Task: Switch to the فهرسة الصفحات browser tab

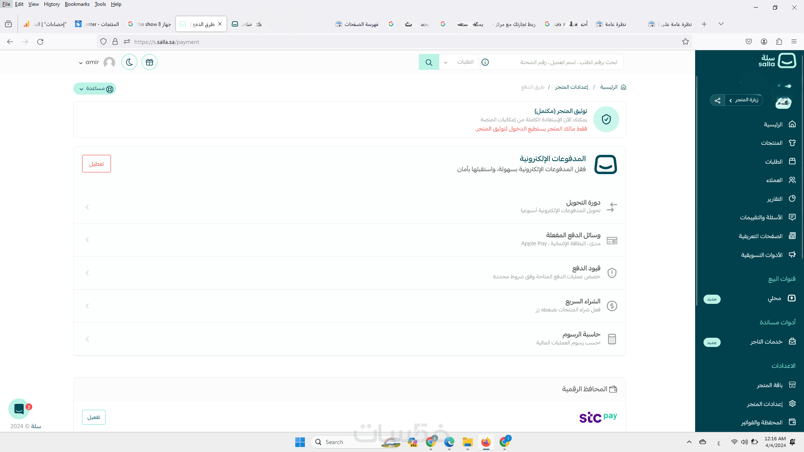Action: [x=357, y=24]
